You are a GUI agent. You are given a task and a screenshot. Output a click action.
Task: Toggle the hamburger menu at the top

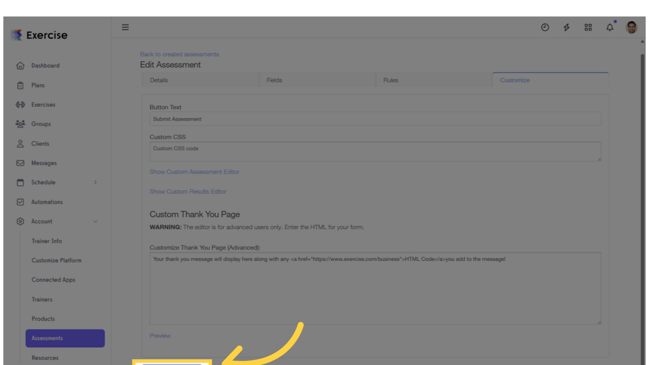click(x=125, y=27)
